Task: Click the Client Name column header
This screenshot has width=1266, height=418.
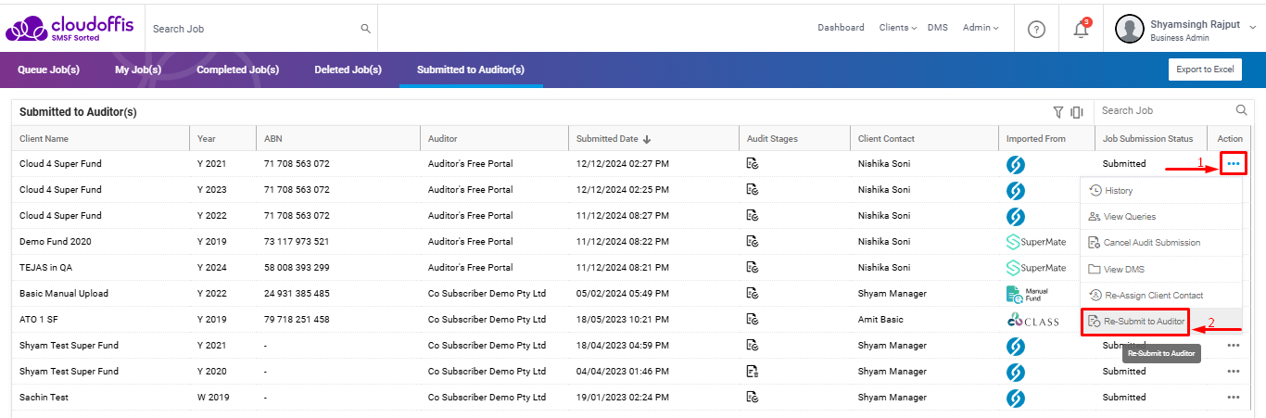Action: point(44,139)
